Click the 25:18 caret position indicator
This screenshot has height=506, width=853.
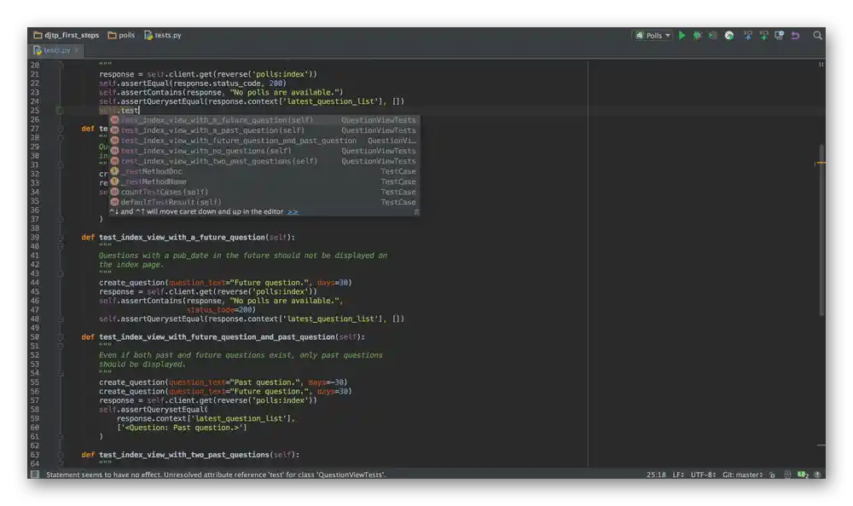[x=656, y=474]
